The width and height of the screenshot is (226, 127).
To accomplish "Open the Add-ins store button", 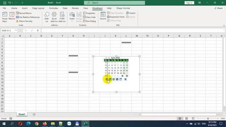I will coord(47,17).
